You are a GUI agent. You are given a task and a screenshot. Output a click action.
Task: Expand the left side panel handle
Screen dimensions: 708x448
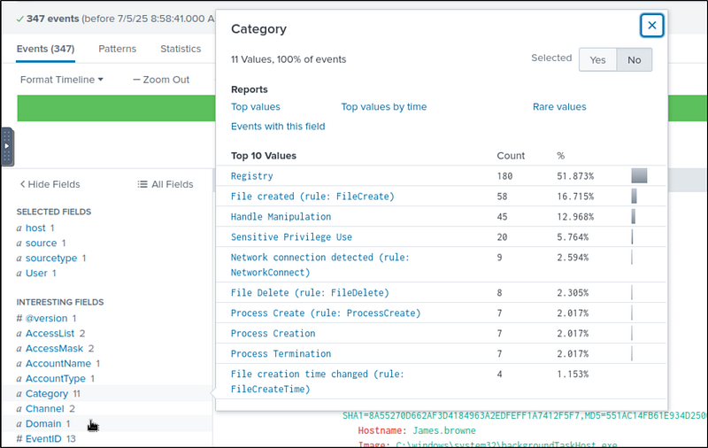coord(7,146)
